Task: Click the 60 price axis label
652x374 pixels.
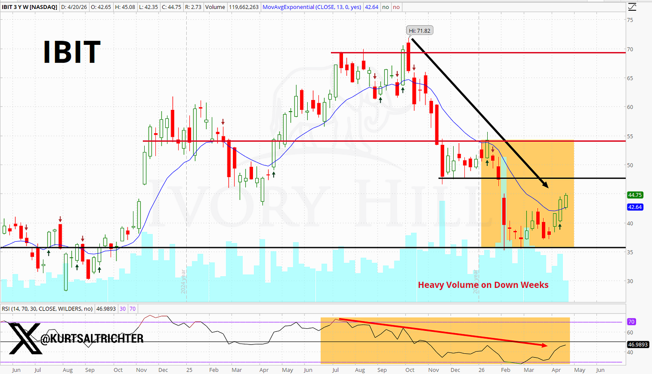Action: (x=630, y=107)
